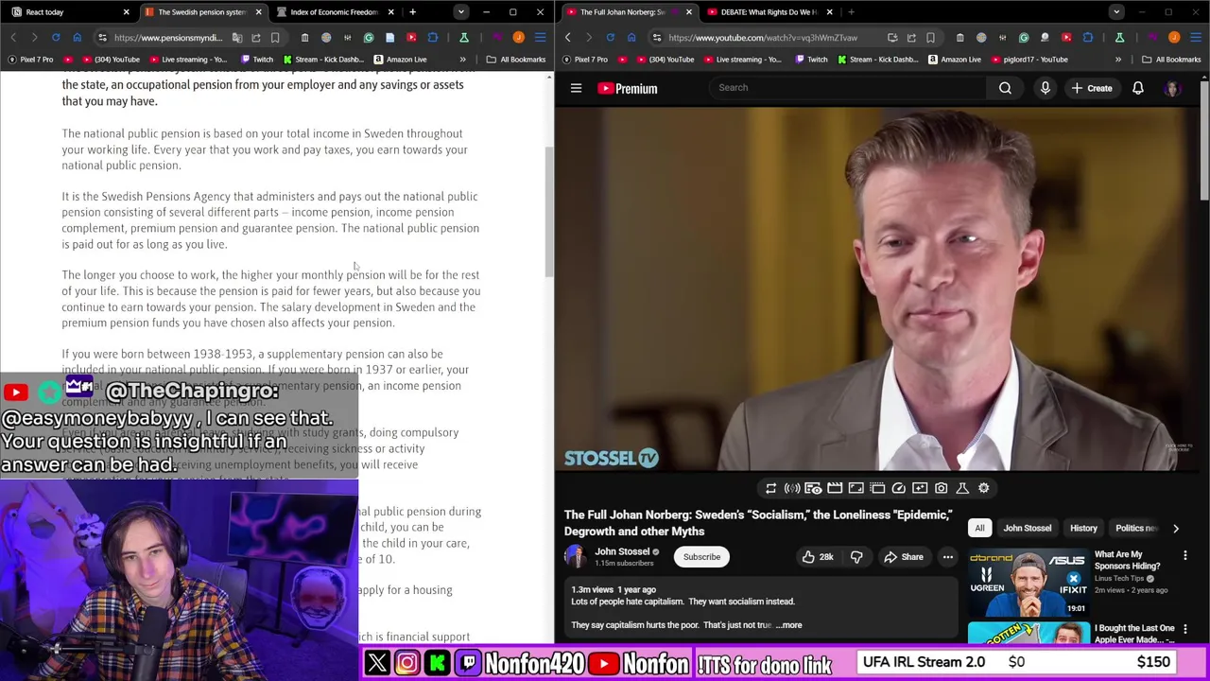Expand description with ...more
This screenshot has width=1210, height=681.
pyautogui.click(x=789, y=625)
